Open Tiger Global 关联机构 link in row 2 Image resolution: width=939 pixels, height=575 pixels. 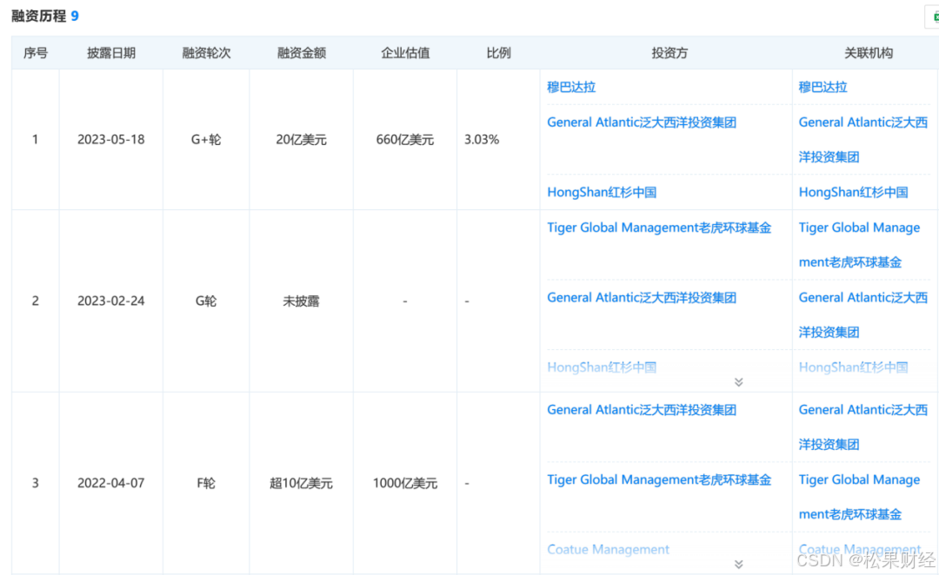point(859,245)
